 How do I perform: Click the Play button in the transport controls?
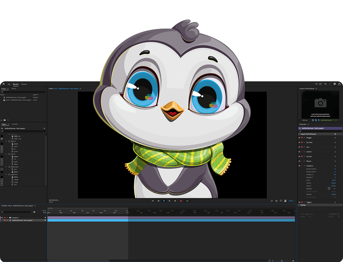coord(169,201)
